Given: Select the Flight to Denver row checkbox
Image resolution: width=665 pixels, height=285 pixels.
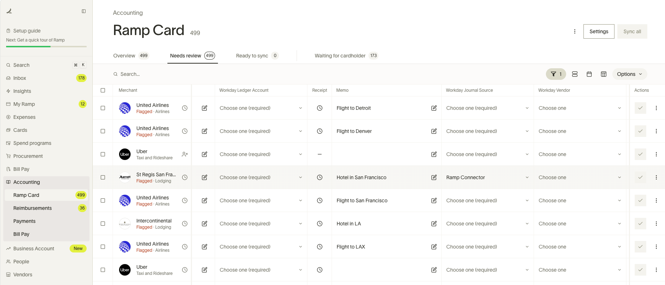Looking at the screenshot, I should [x=103, y=131].
